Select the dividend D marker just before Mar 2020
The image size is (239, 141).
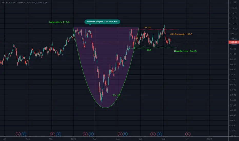(91, 134)
